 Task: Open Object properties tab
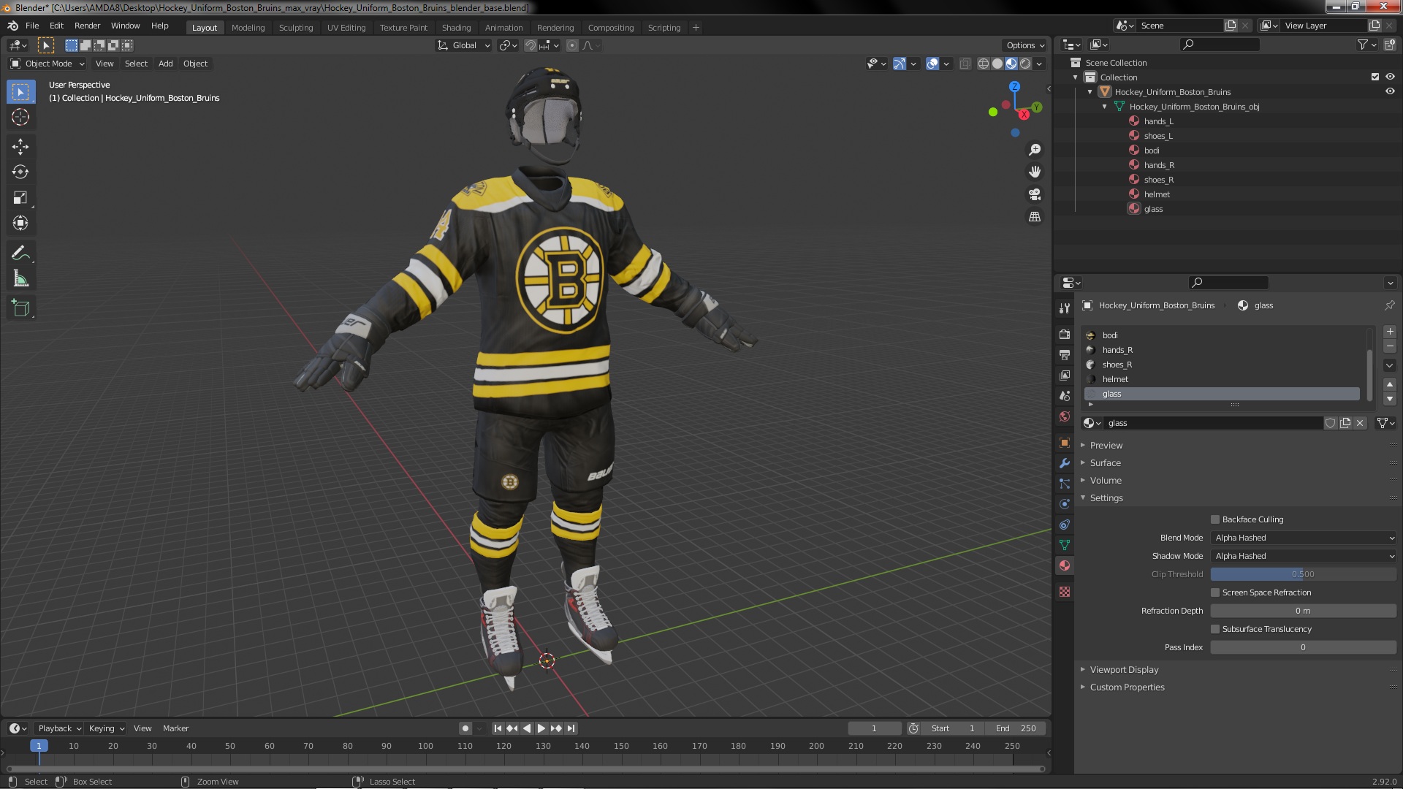1065,443
